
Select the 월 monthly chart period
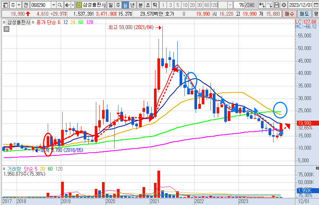click(x=125, y=5)
